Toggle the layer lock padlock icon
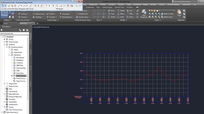The width and height of the screenshot is (204, 114). [x=154, y=11]
